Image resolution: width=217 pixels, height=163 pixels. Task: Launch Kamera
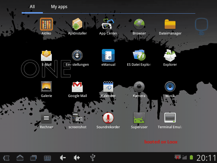pos(139,89)
